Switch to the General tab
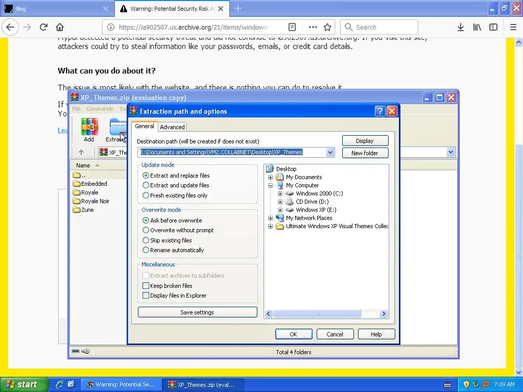The width and height of the screenshot is (523, 392). pyautogui.click(x=145, y=126)
